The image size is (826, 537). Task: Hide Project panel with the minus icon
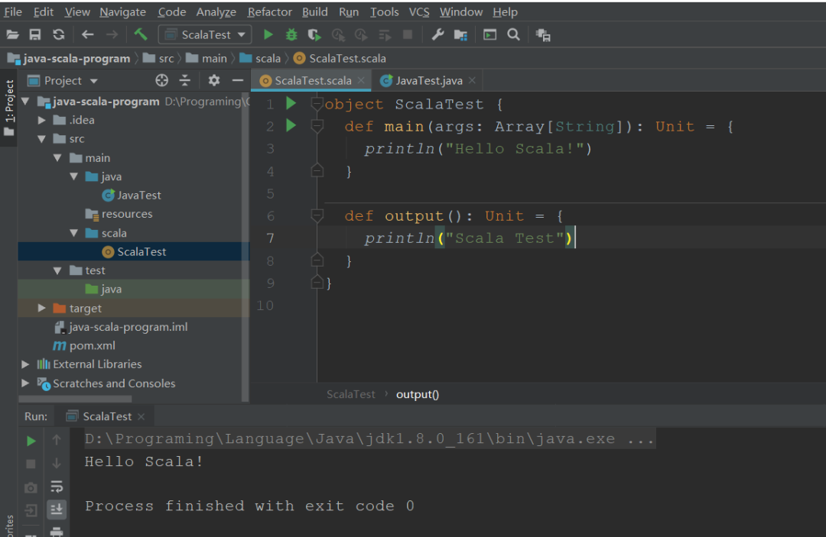(x=238, y=80)
